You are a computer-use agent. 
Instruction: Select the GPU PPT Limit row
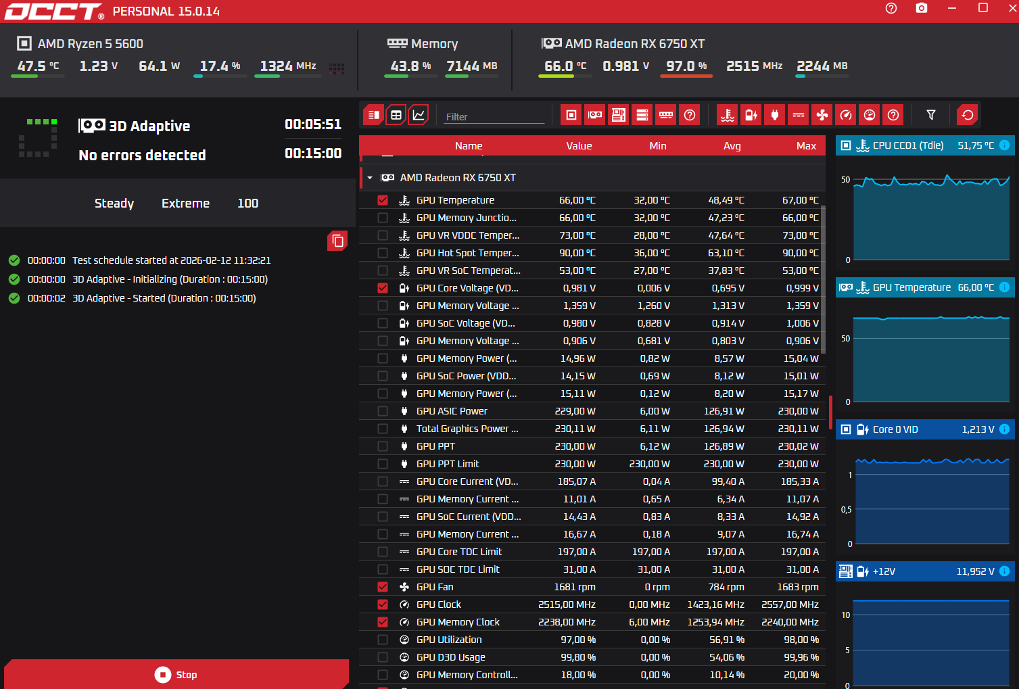tap(592, 464)
